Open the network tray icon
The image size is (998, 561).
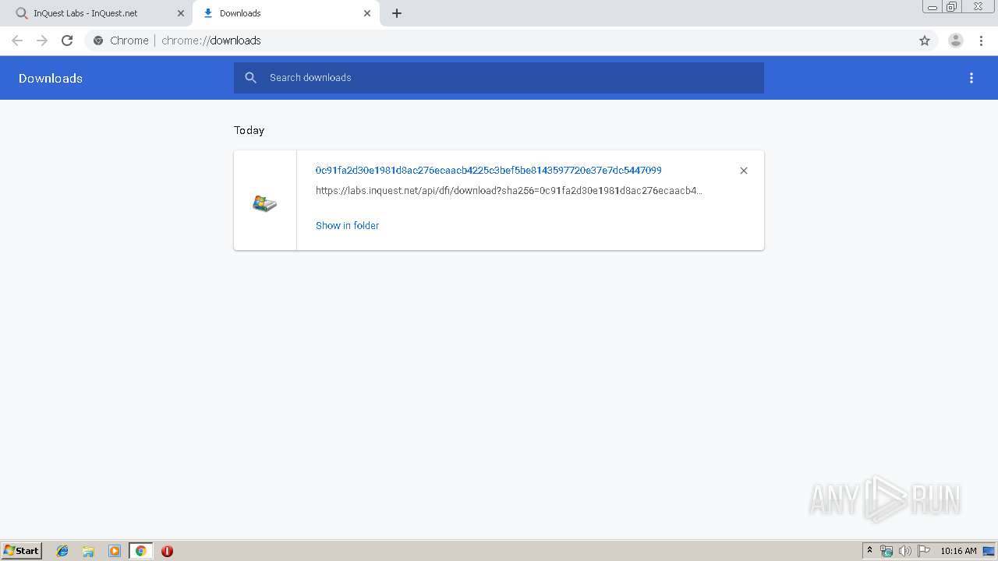click(x=887, y=551)
